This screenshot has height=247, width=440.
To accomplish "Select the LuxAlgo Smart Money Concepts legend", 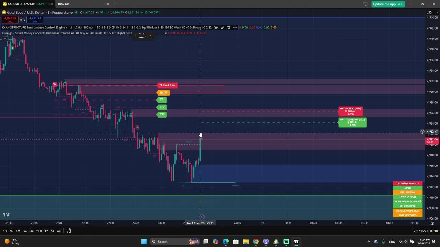I will pos(67,33).
